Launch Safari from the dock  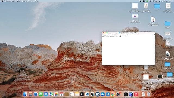[x=36, y=94]
